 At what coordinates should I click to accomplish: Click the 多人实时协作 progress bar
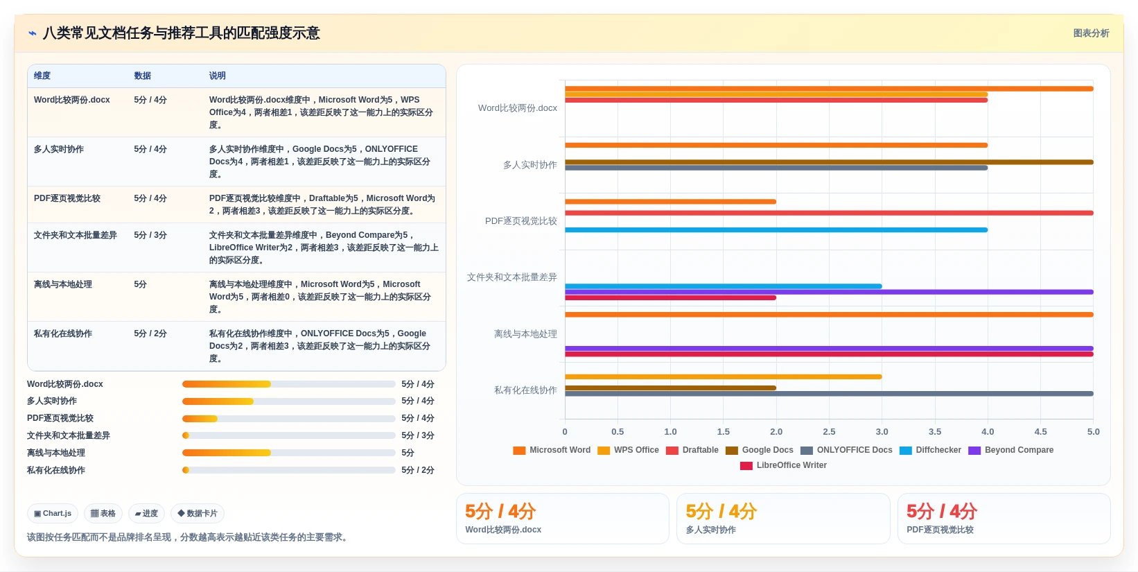[289, 401]
